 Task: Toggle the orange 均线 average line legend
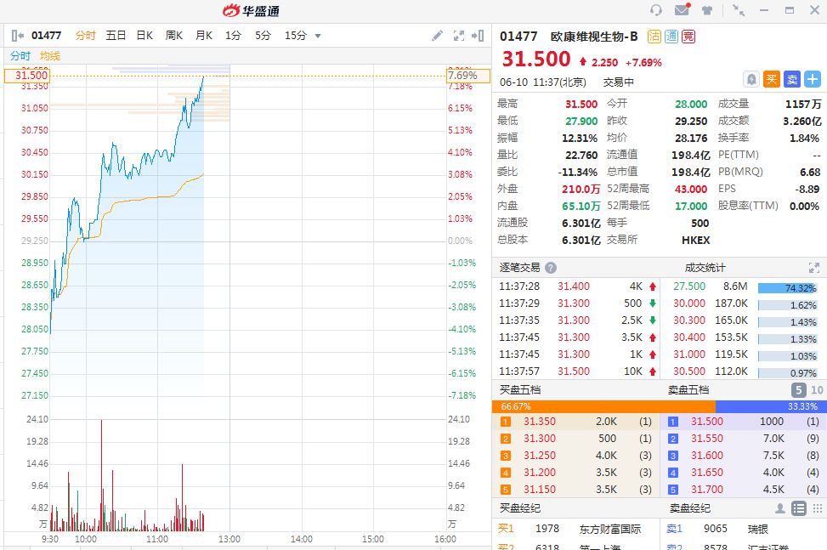pos(50,56)
